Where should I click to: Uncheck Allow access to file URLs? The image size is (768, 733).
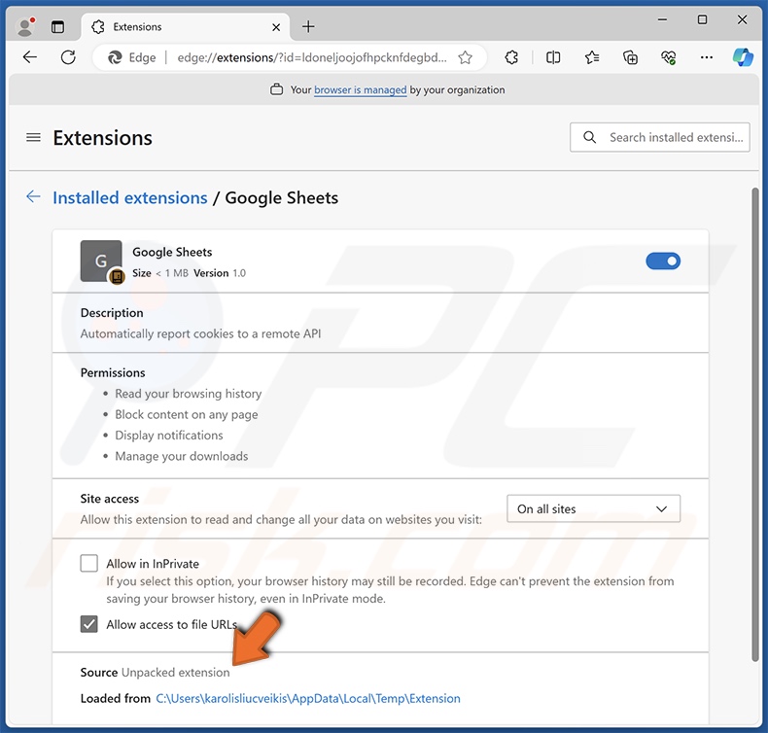[x=89, y=624]
